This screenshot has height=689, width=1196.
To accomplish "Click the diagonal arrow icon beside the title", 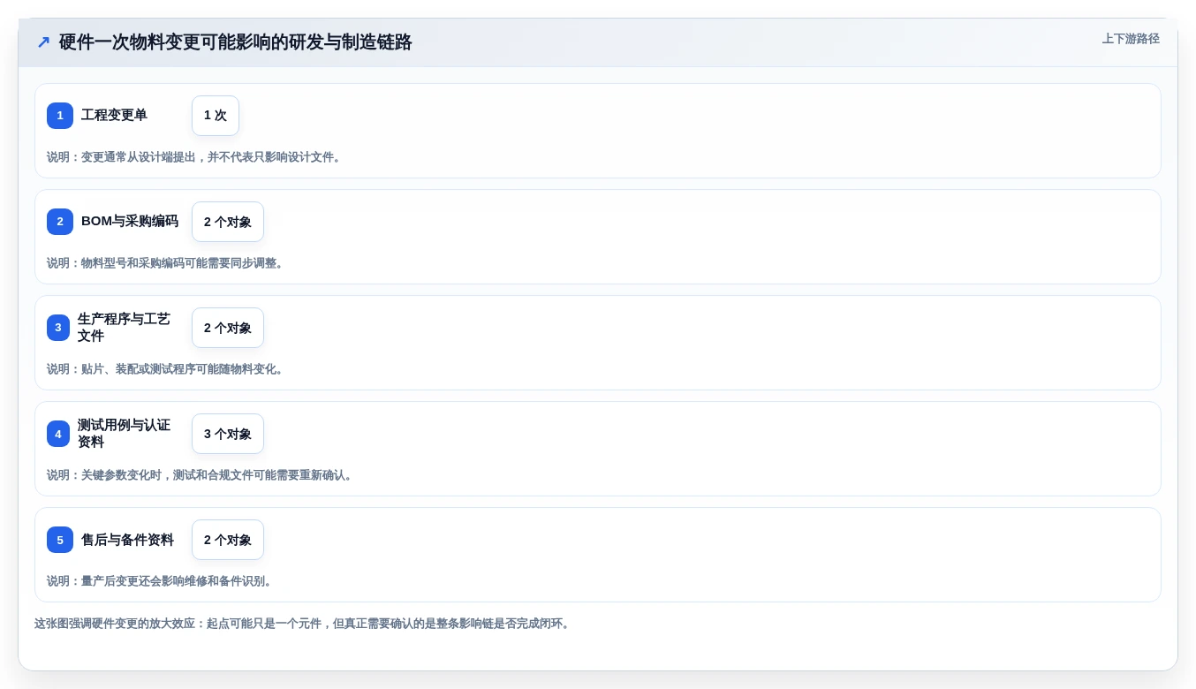I will pyautogui.click(x=43, y=42).
